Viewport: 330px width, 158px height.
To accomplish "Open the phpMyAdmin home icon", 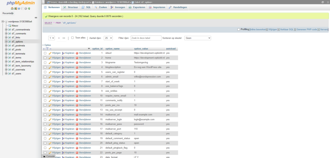I will click(12, 8).
